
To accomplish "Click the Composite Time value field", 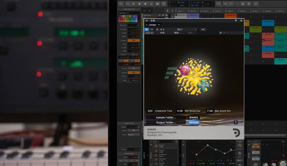I will (x=150, y=111).
